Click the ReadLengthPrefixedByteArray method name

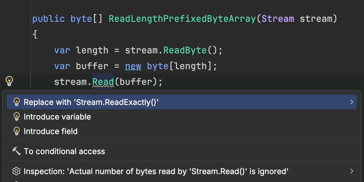182,19
